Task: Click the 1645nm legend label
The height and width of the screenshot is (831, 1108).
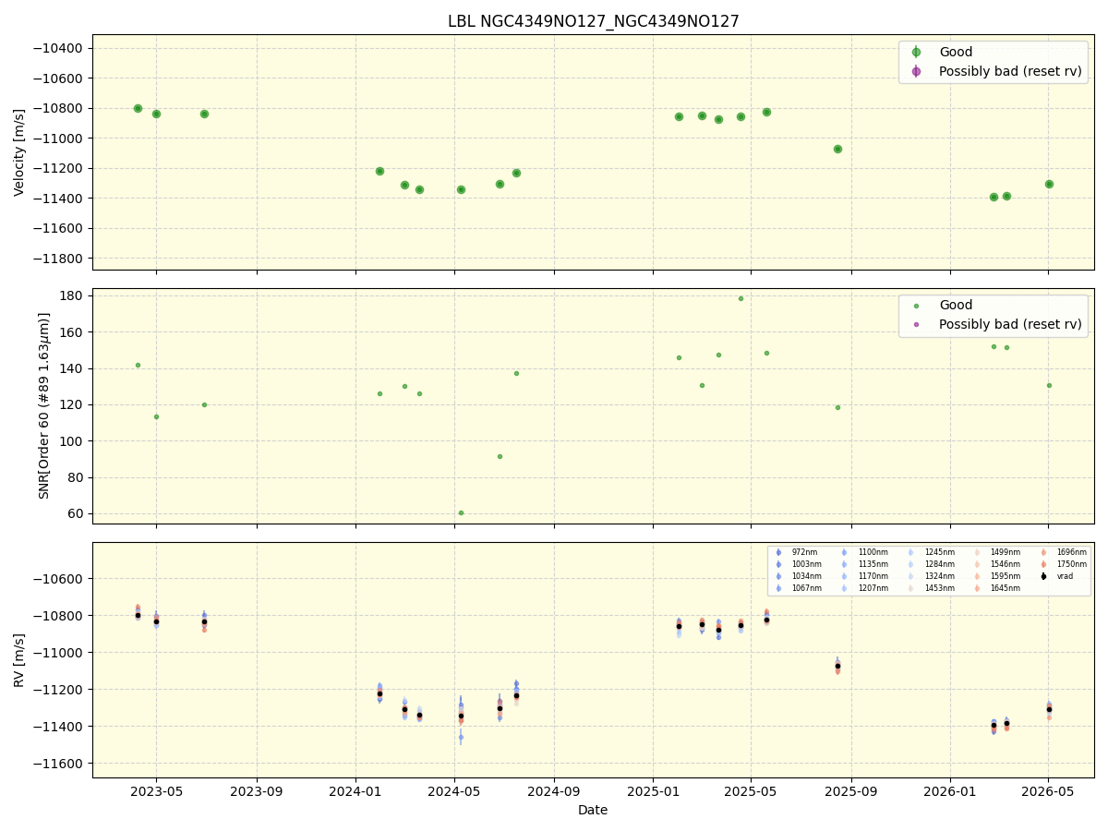Action: tap(1006, 588)
